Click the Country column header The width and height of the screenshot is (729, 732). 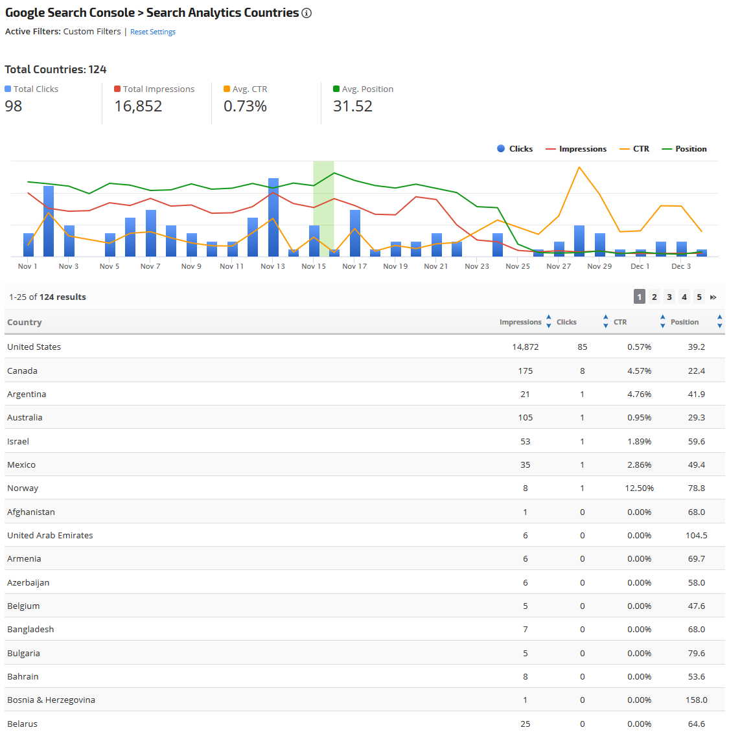tap(25, 323)
